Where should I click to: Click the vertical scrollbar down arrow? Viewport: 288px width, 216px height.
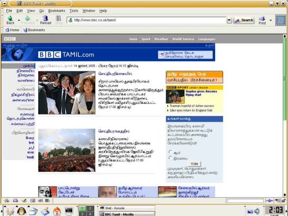(284, 195)
